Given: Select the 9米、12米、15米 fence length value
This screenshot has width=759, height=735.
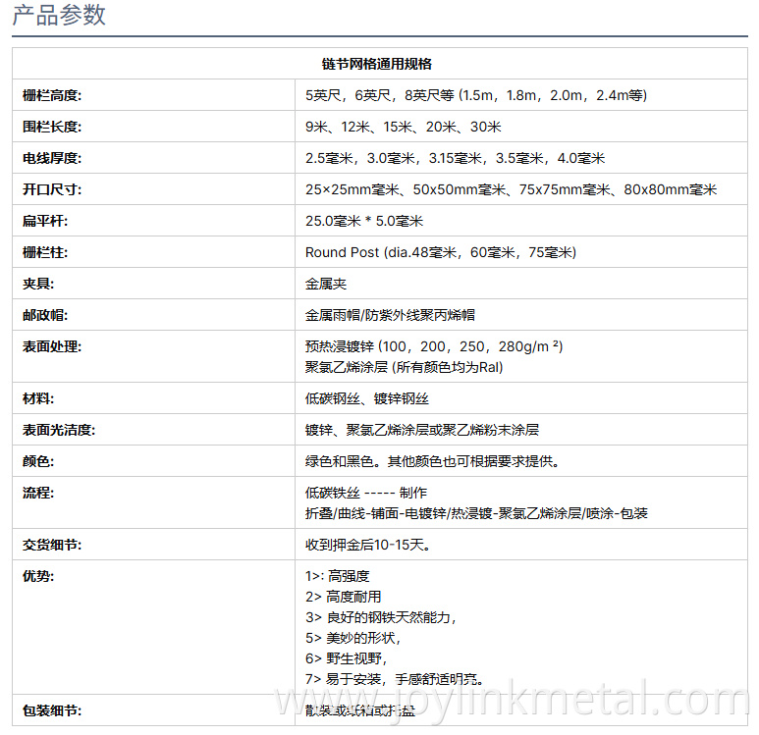Looking at the screenshot, I should pos(403,127).
